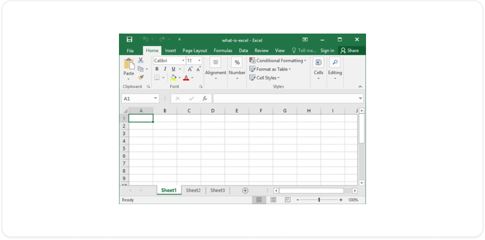The width and height of the screenshot is (485, 240).
Task: Select the Format Painter brush
Action: coord(141,77)
